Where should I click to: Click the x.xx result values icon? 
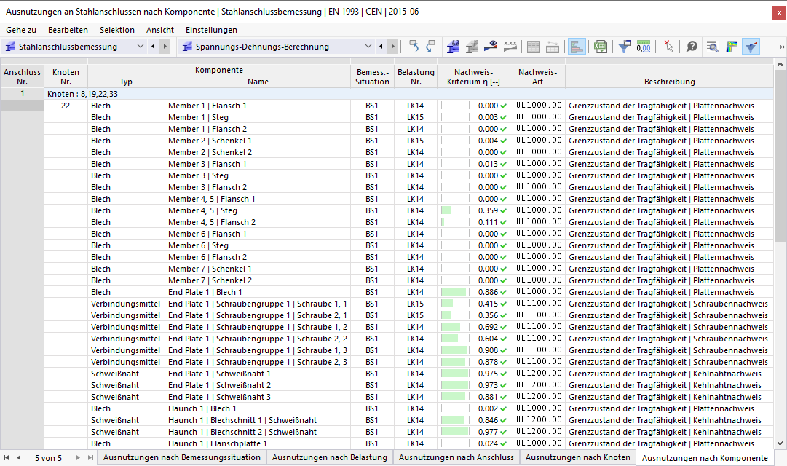(510, 47)
